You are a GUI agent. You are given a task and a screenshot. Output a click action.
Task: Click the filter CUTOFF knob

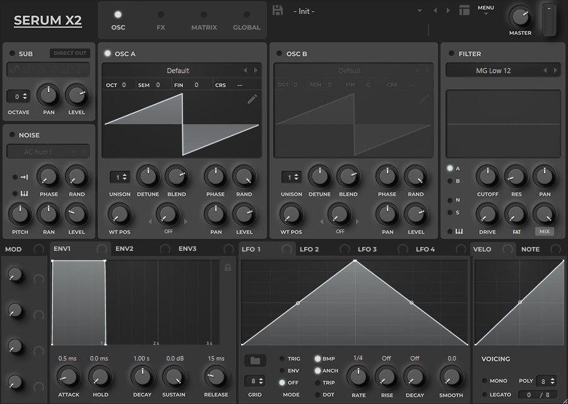[487, 176]
